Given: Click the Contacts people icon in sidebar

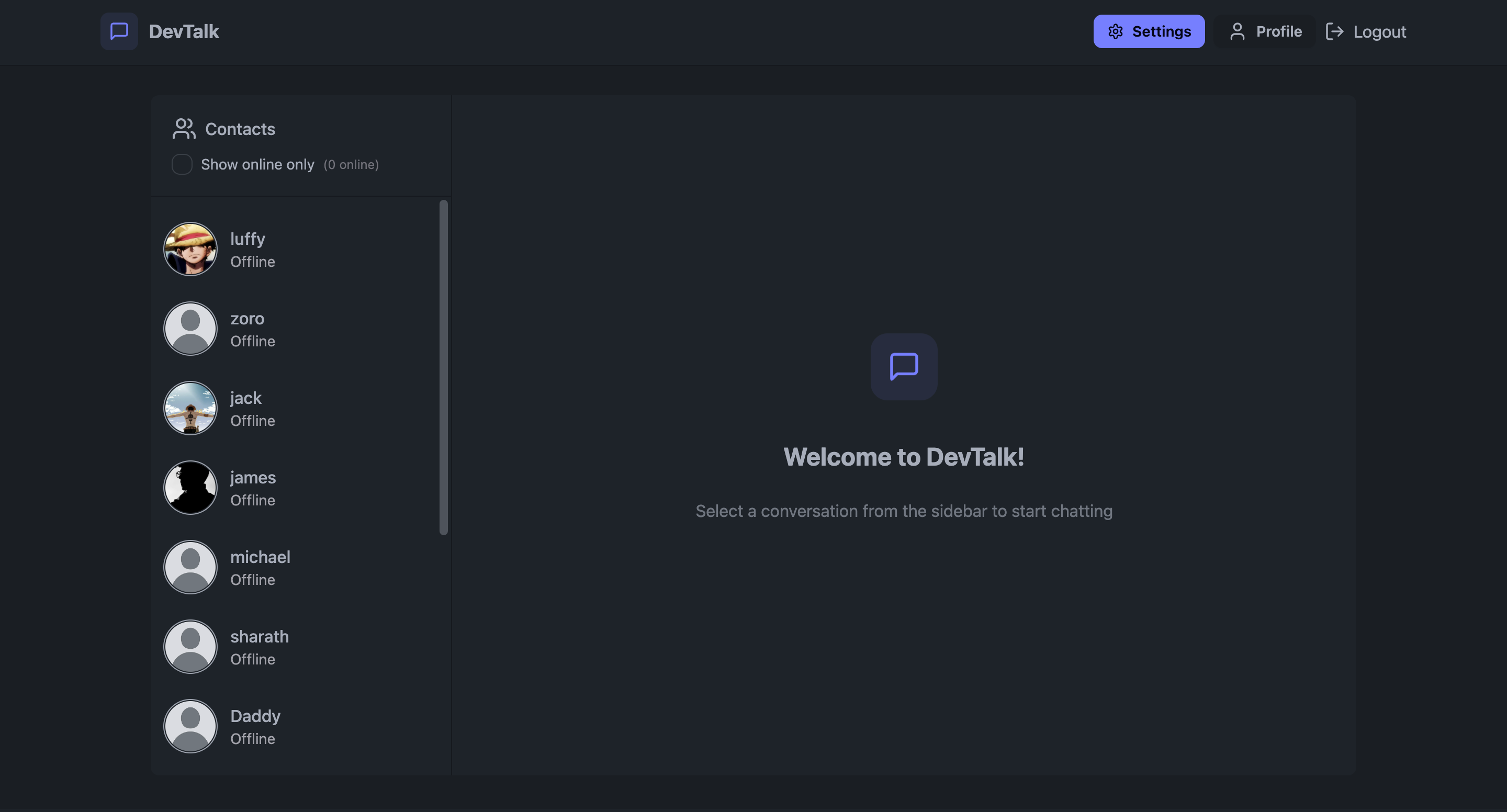Looking at the screenshot, I should [183, 129].
